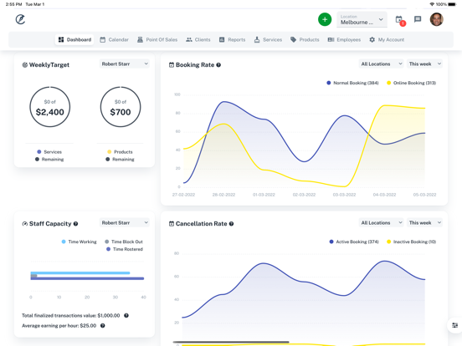Click the $2,400 services target ring
This screenshot has height=346, width=462.
[x=49, y=107]
